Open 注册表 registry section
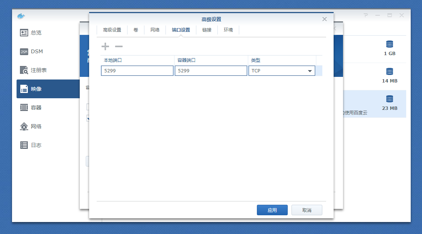Image resolution: width=422 pixels, height=234 pixels. click(38, 70)
